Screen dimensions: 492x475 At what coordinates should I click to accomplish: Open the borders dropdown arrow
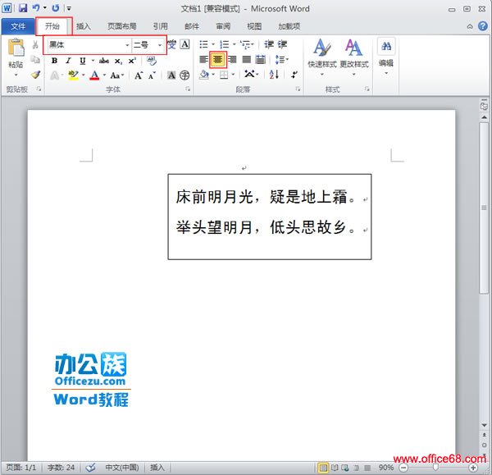tap(233, 75)
